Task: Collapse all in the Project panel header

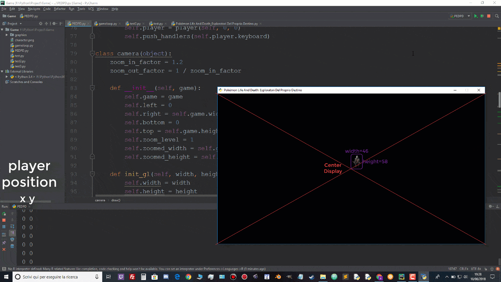Action: point(47,23)
